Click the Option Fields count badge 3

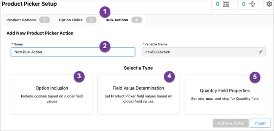tap(91, 20)
